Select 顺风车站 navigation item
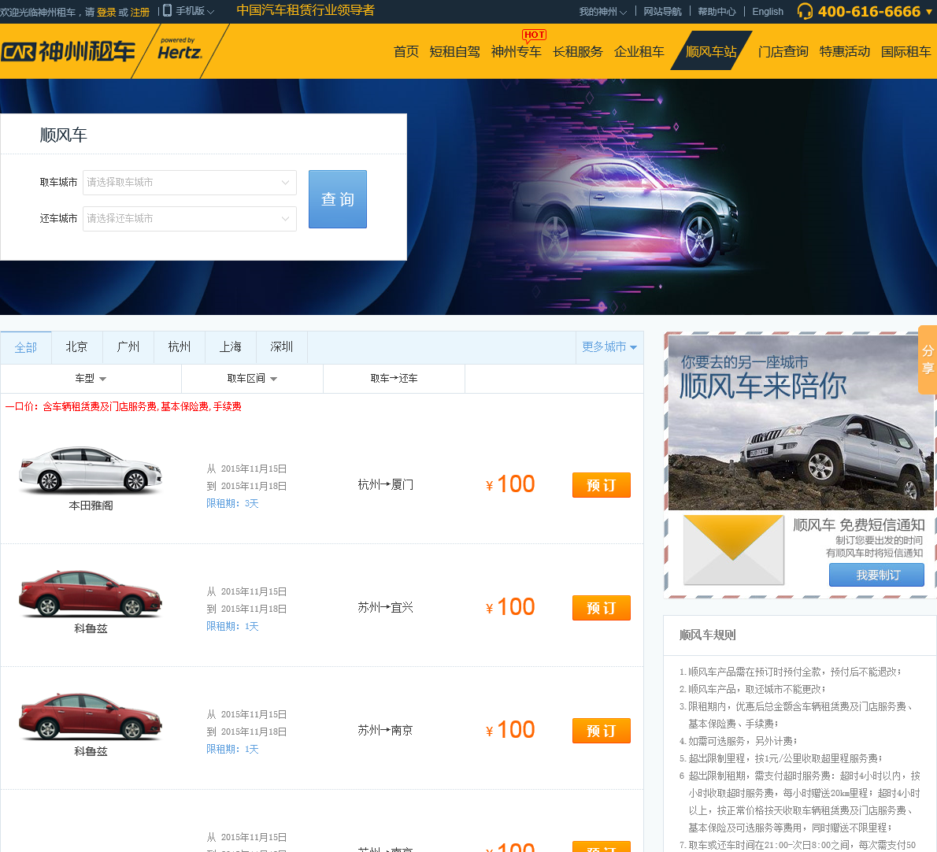Viewport: 937px width, 852px height. pos(711,50)
